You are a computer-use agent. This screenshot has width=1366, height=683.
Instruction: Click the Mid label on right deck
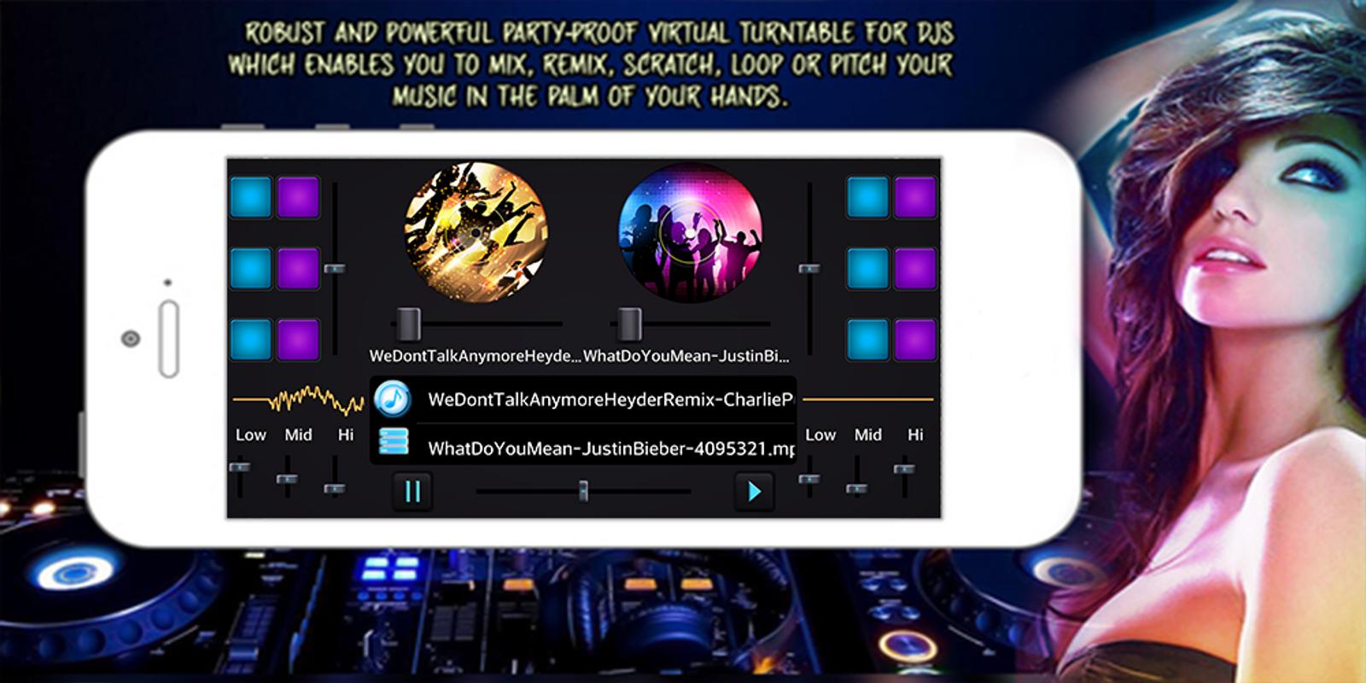[868, 435]
